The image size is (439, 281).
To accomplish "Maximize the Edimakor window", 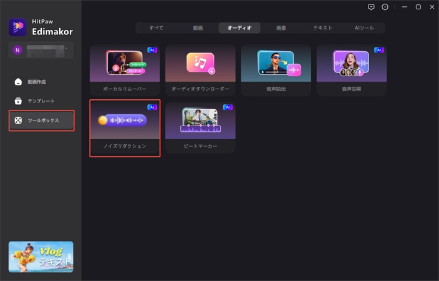I will pyautogui.click(x=418, y=7).
